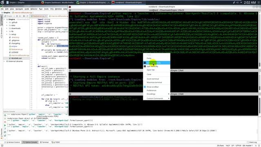Click the collapse all icon in Project panel
This screenshot has height=147, width=261.
[x=20, y=16]
